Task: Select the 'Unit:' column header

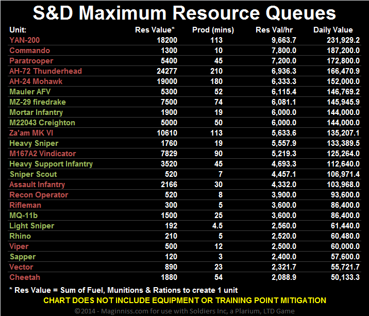Action: point(18,30)
